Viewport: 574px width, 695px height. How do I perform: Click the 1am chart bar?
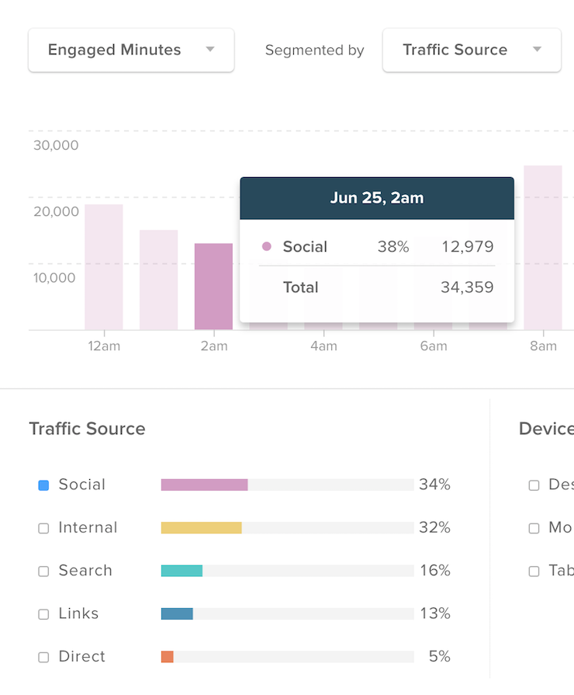tap(158, 280)
